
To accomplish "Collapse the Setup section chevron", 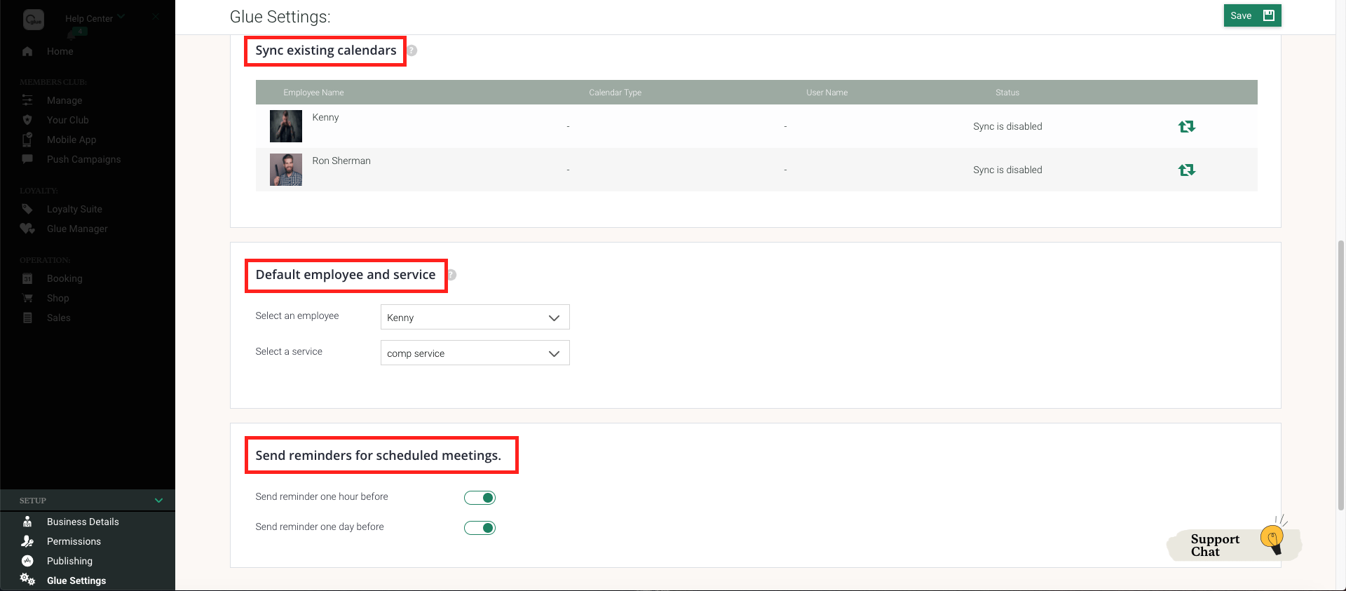I will (x=158, y=501).
